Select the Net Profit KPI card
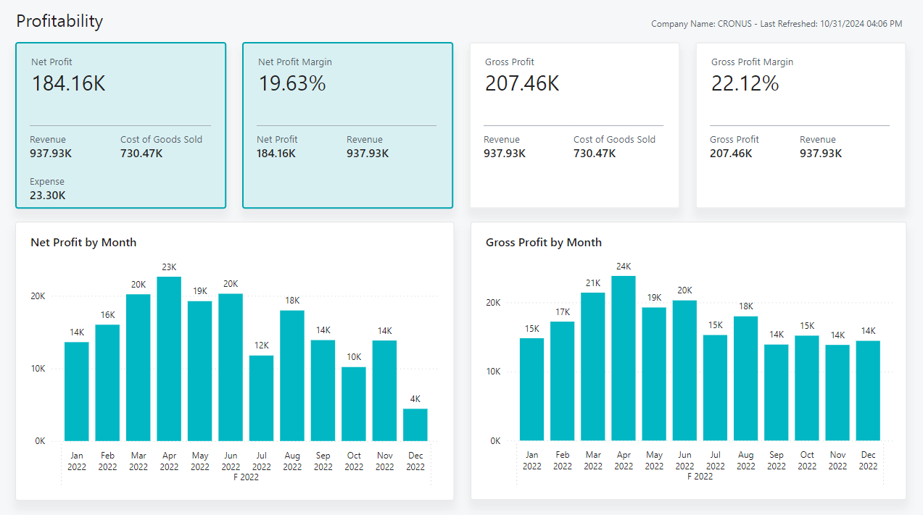 click(x=120, y=125)
